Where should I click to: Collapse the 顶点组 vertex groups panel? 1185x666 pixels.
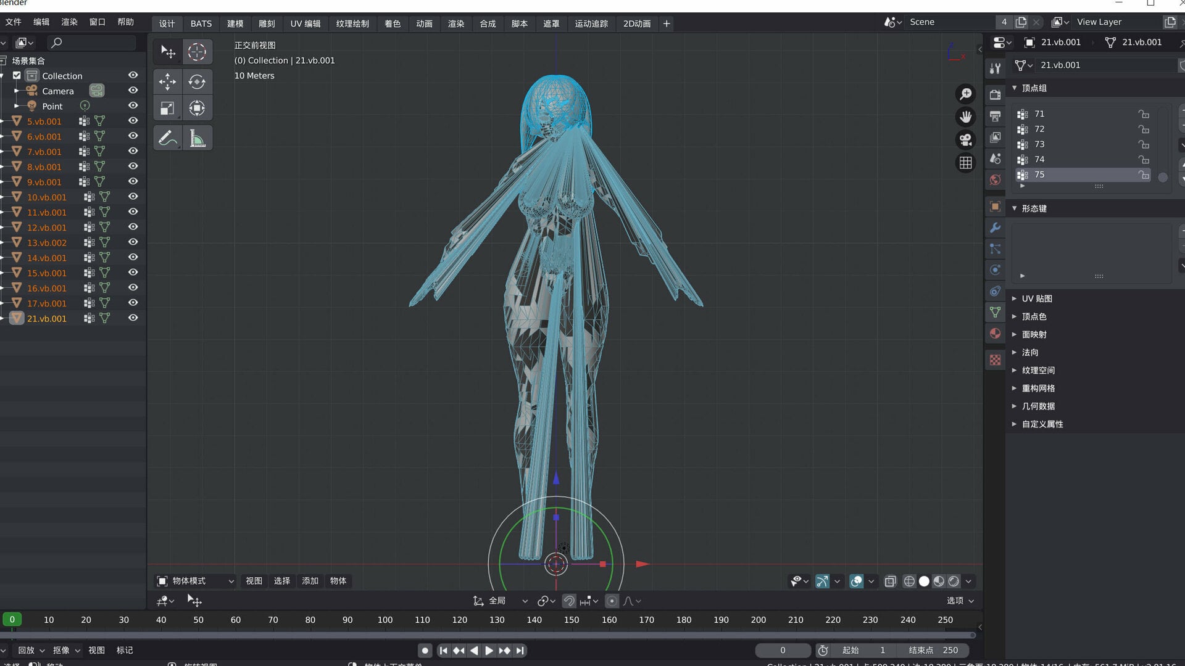1034,88
